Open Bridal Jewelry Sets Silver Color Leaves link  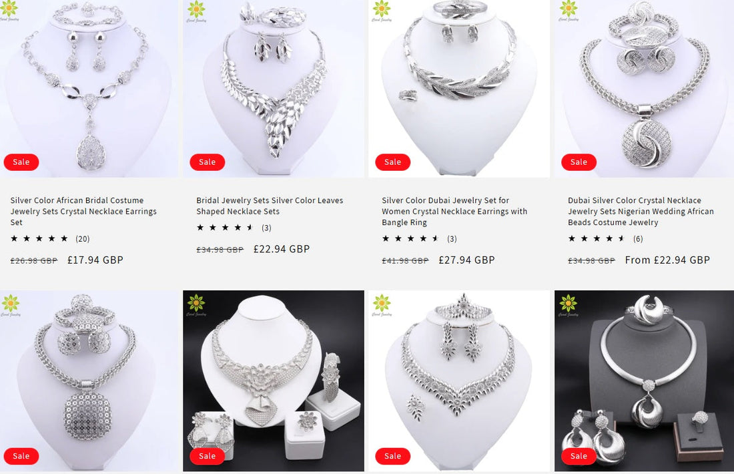(270, 206)
